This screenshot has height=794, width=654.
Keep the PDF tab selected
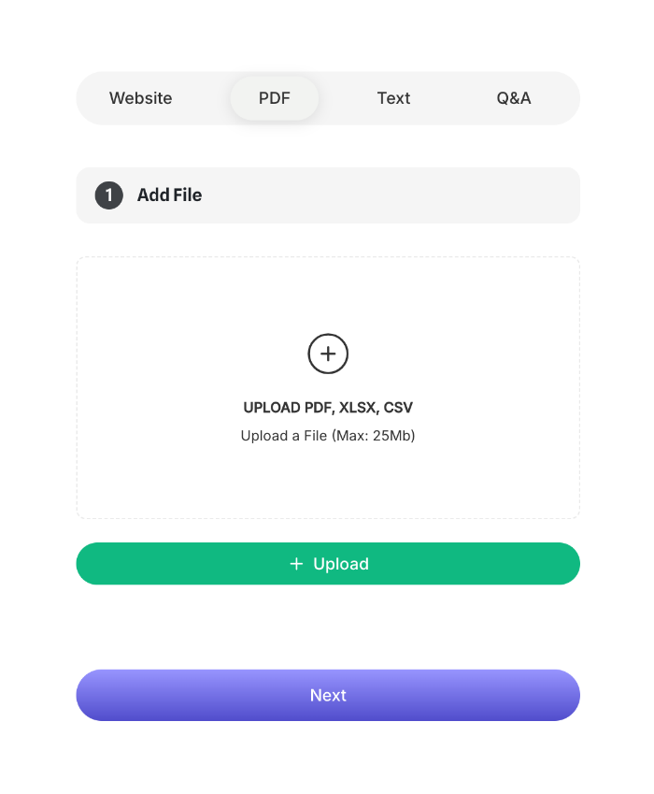point(274,98)
